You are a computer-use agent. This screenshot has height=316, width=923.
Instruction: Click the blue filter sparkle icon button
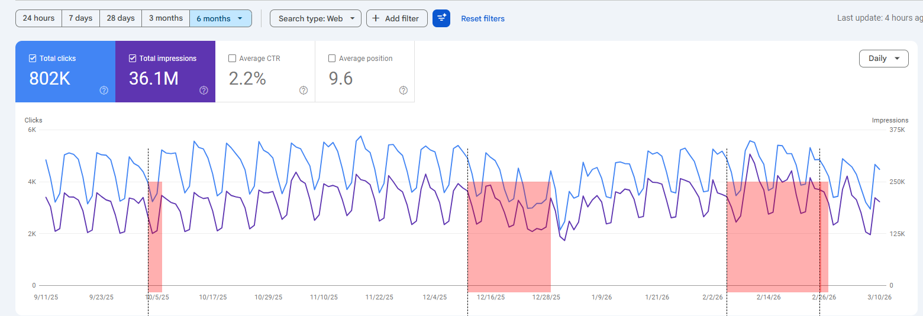point(441,18)
